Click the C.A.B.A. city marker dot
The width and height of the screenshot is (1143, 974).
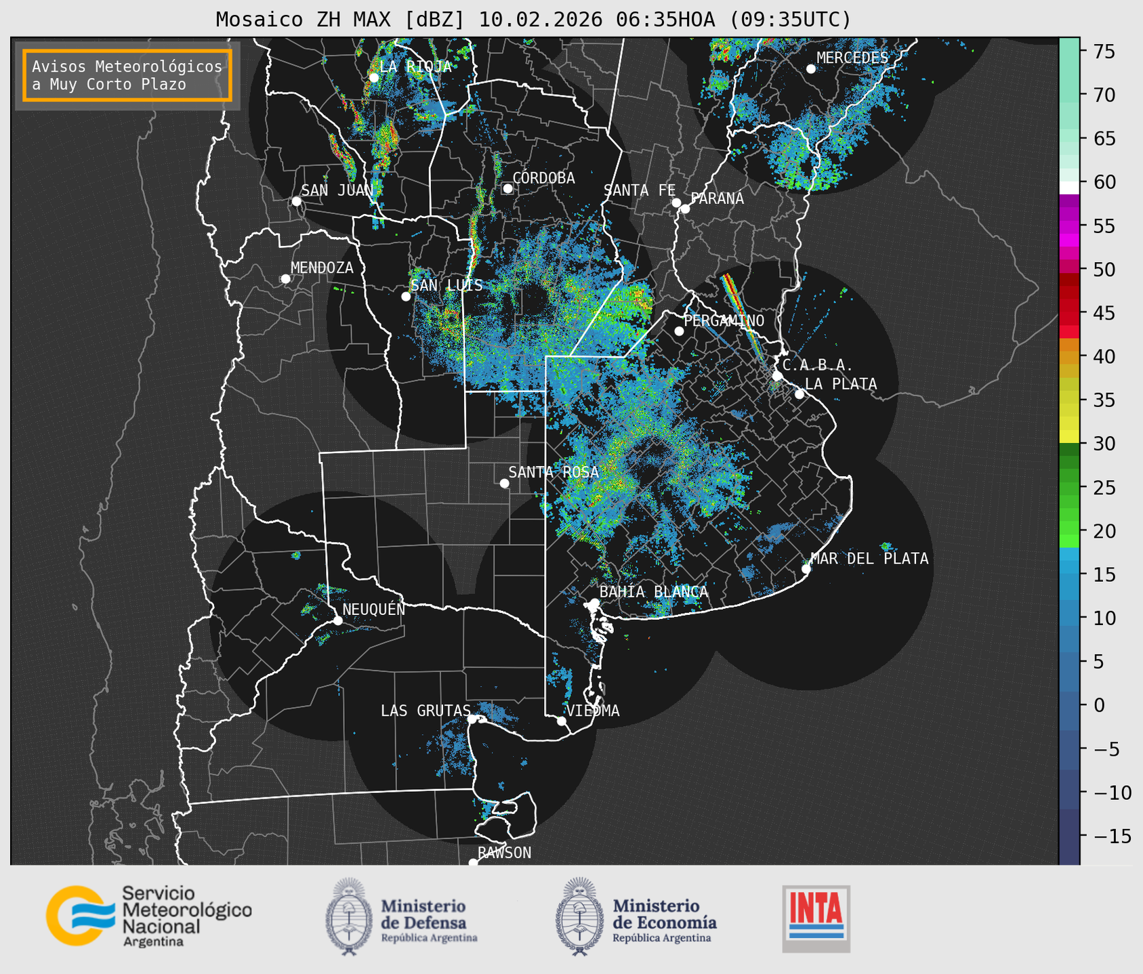[777, 375]
